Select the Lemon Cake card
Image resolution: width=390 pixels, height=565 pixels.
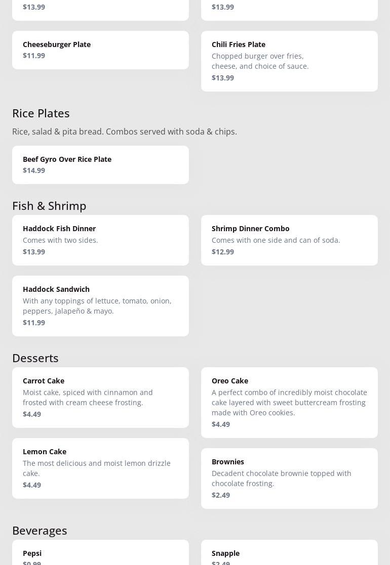(x=100, y=468)
